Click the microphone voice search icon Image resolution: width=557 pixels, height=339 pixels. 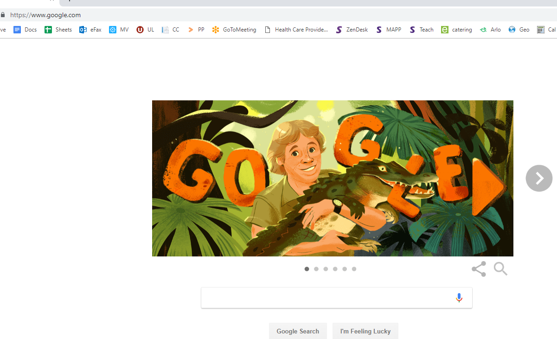(x=459, y=298)
